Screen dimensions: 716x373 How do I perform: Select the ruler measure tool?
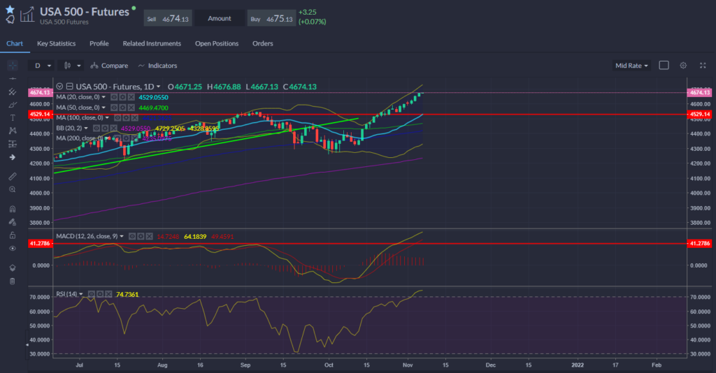(x=12, y=176)
